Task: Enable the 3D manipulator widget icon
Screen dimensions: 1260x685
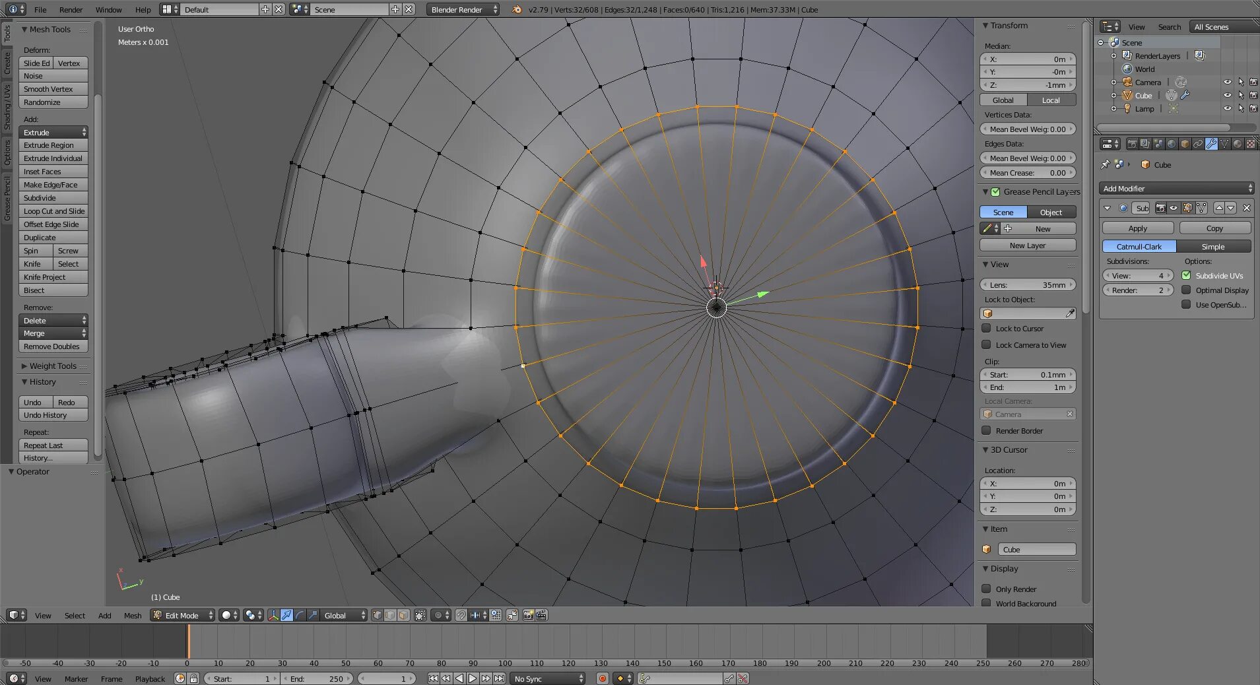Action: [x=273, y=615]
